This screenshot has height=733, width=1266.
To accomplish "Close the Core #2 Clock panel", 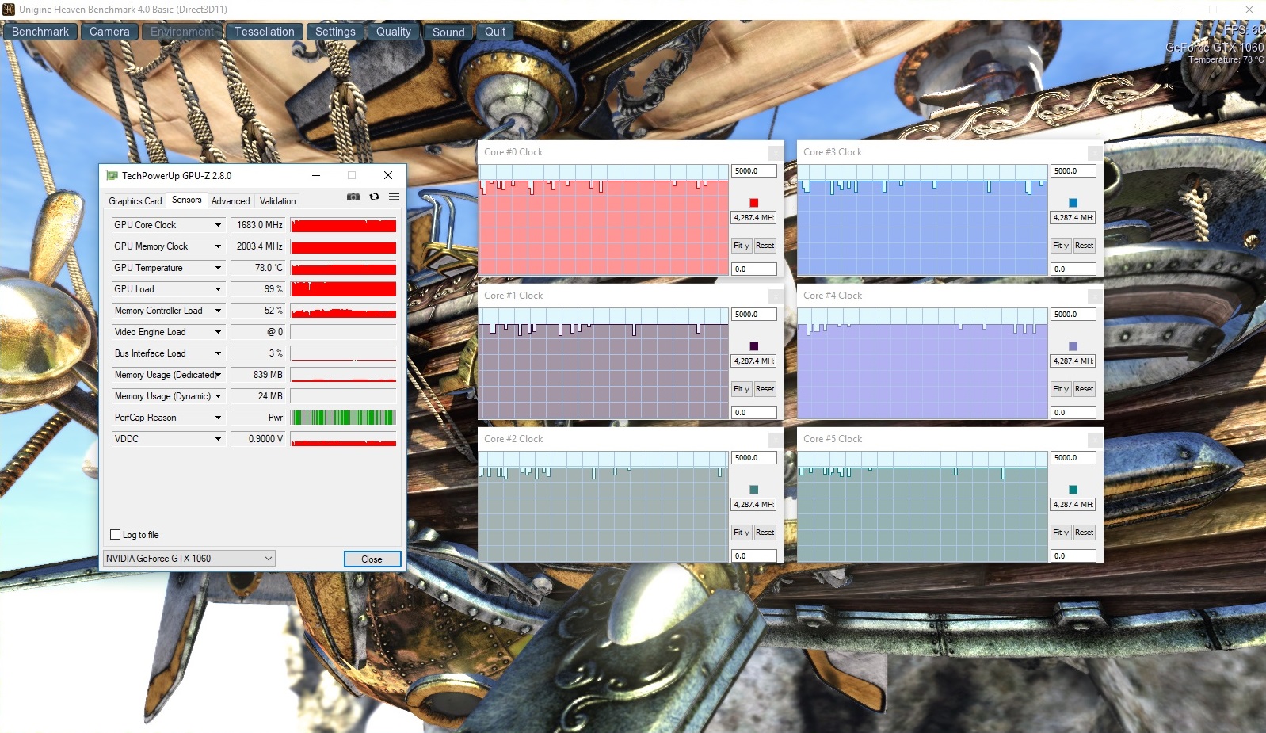I will click(x=776, y=439).
